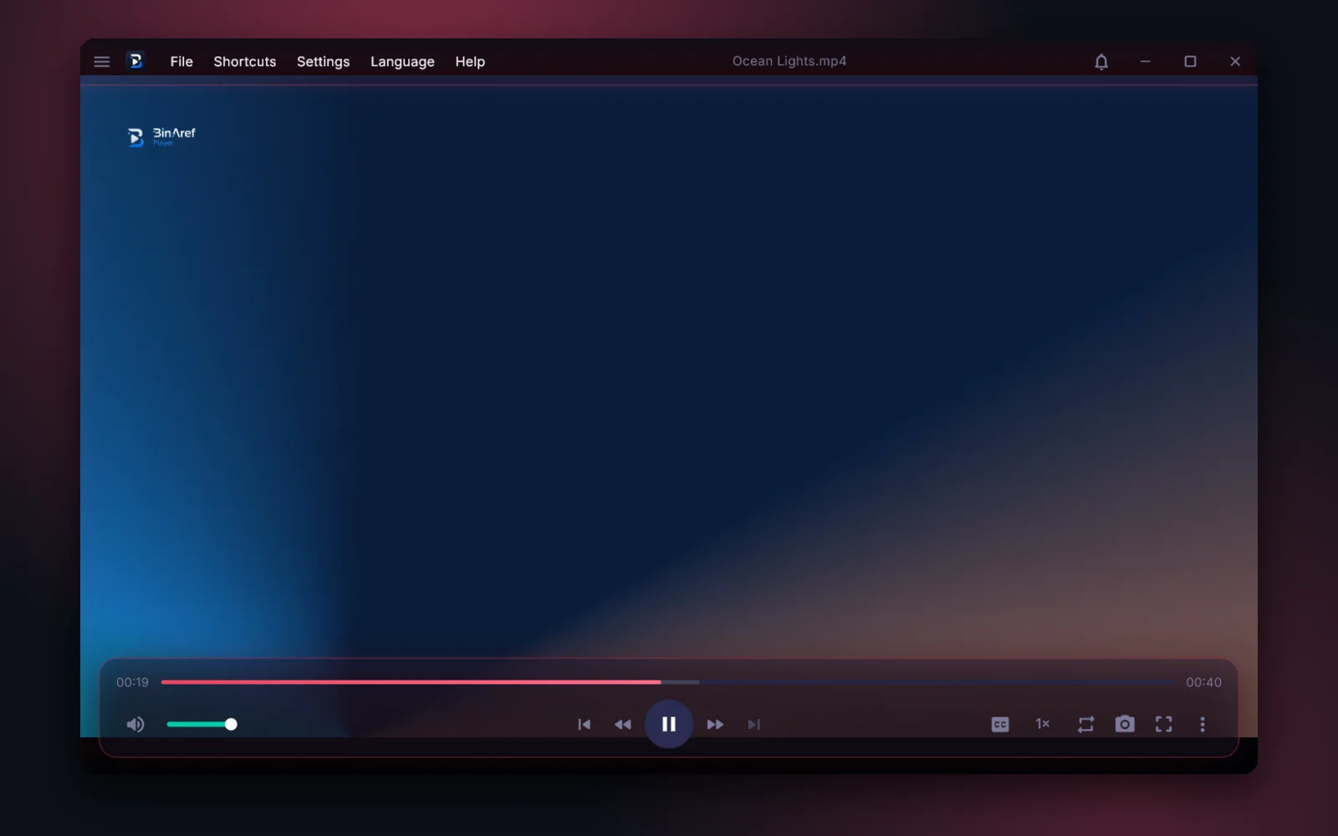The height and width of the screenshot is (836, 1338).
Task: Click the elapsed time 00:19
Action: [x=132, y=682]
